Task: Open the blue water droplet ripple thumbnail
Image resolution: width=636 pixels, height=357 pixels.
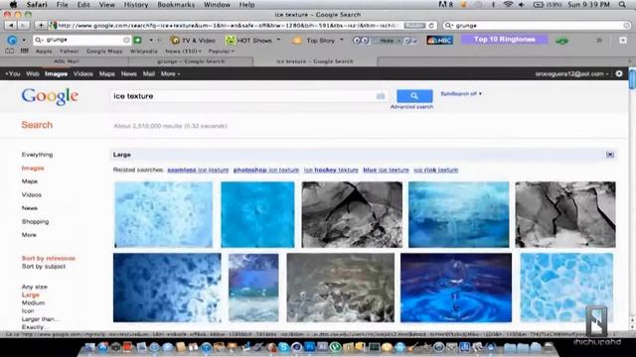Action: tap(456, 288)
